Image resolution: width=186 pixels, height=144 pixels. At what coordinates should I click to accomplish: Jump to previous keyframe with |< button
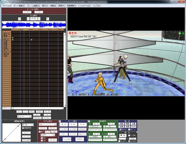tap(20, 19)
